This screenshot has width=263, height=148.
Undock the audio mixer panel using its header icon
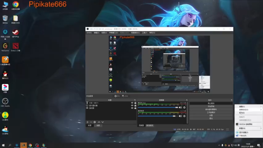pyautogui.click(x=187, y=100)
